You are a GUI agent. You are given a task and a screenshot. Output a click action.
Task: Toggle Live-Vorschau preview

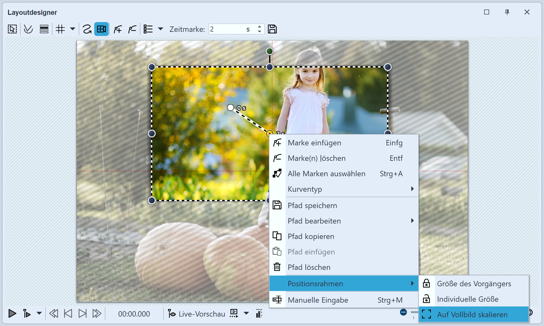(197, 314)
